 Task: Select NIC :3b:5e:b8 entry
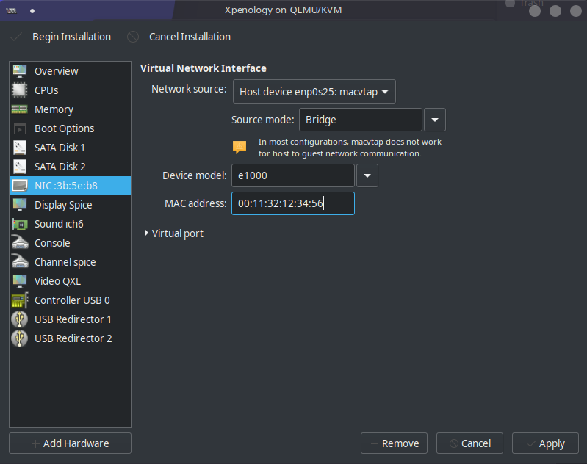tap(70, 186)
